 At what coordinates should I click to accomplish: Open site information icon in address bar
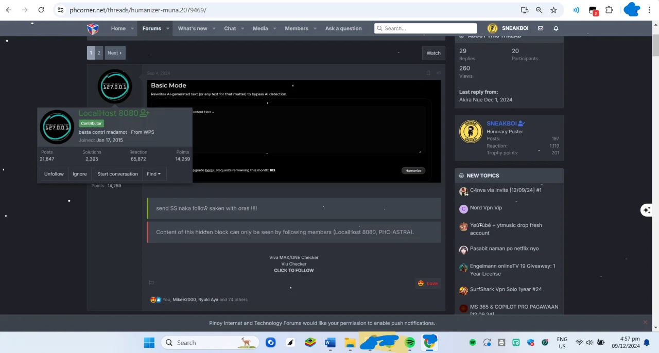(x=61, y=10)
